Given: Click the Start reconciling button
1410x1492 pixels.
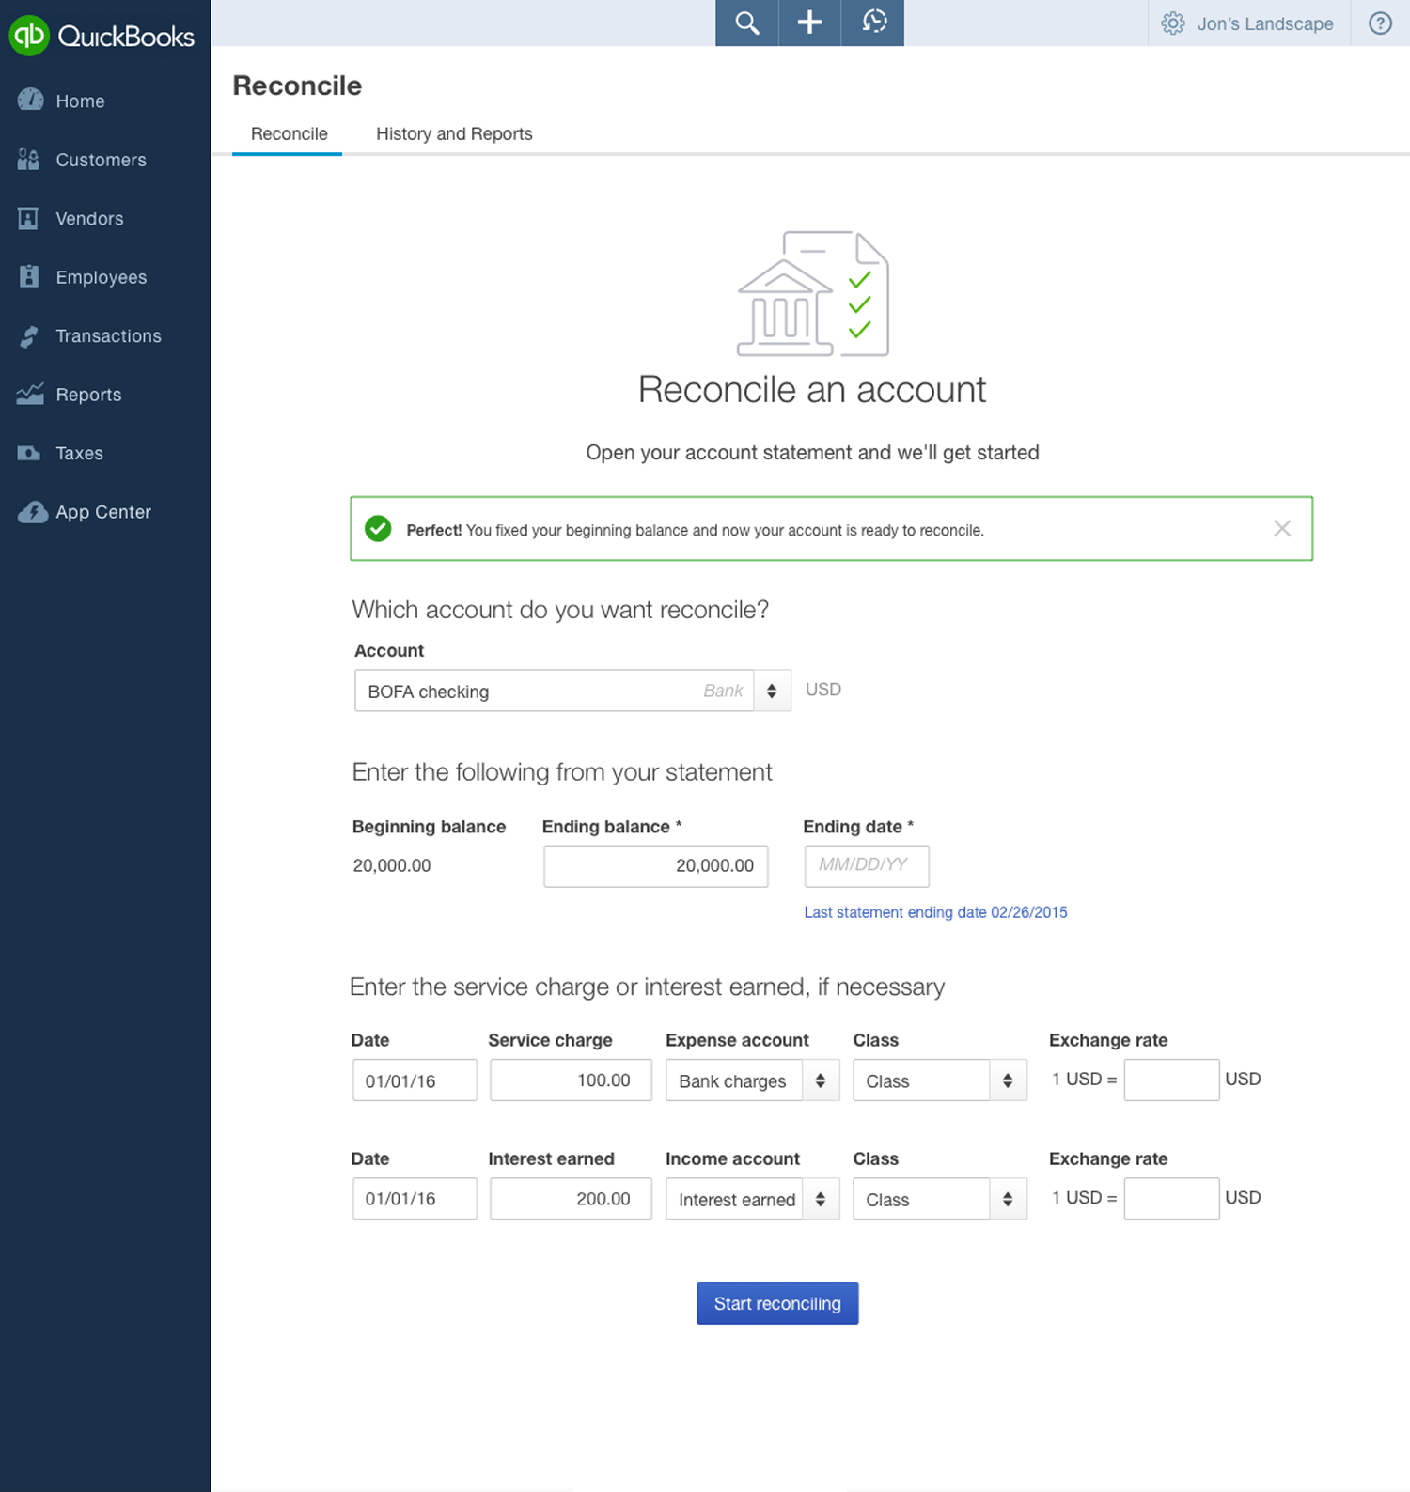Looking at the screenshot, I should [x=777, y=1303].
